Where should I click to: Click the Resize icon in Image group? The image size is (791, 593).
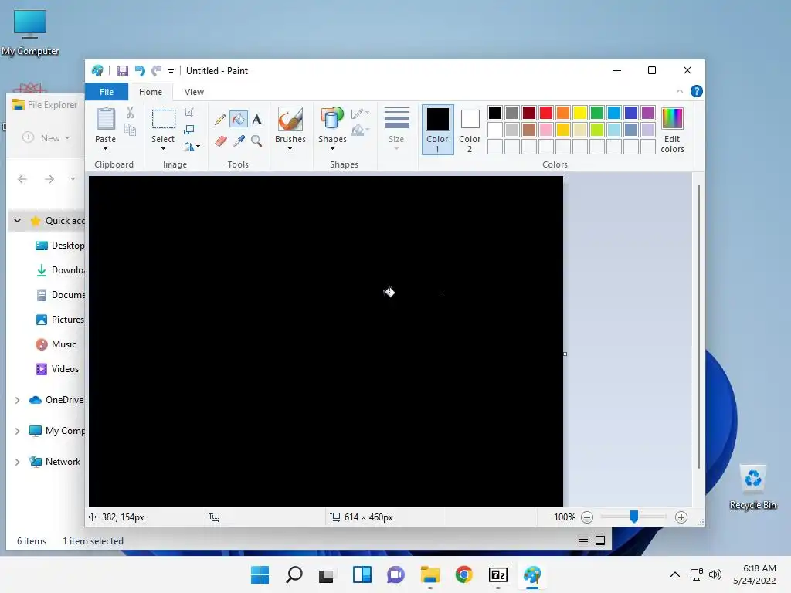click(x=188, y=130)
